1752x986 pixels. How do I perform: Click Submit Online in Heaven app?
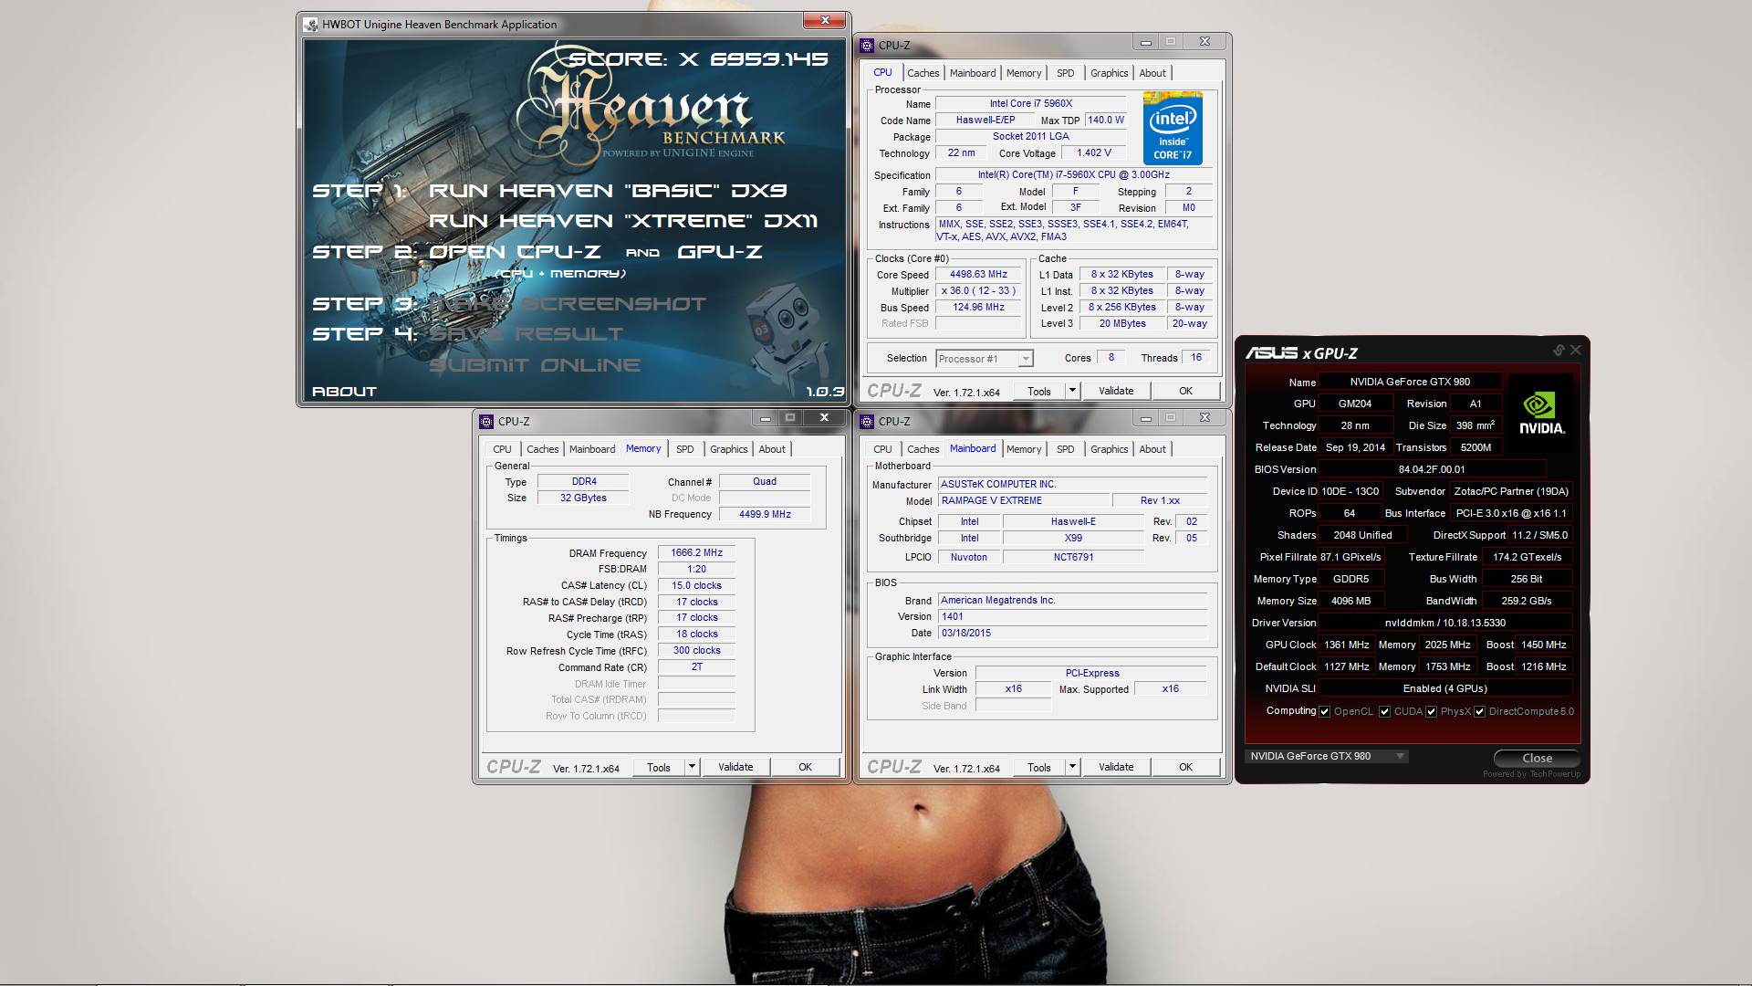[x=535, y=365]
